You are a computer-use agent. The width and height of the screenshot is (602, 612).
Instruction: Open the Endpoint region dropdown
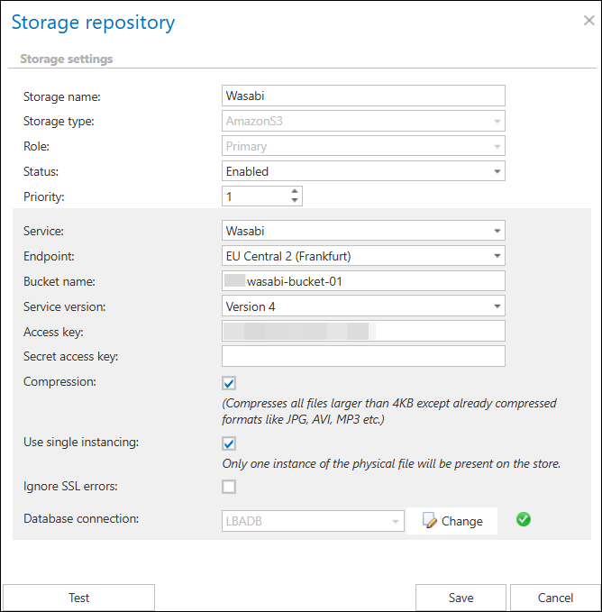(x=362, y=256)
